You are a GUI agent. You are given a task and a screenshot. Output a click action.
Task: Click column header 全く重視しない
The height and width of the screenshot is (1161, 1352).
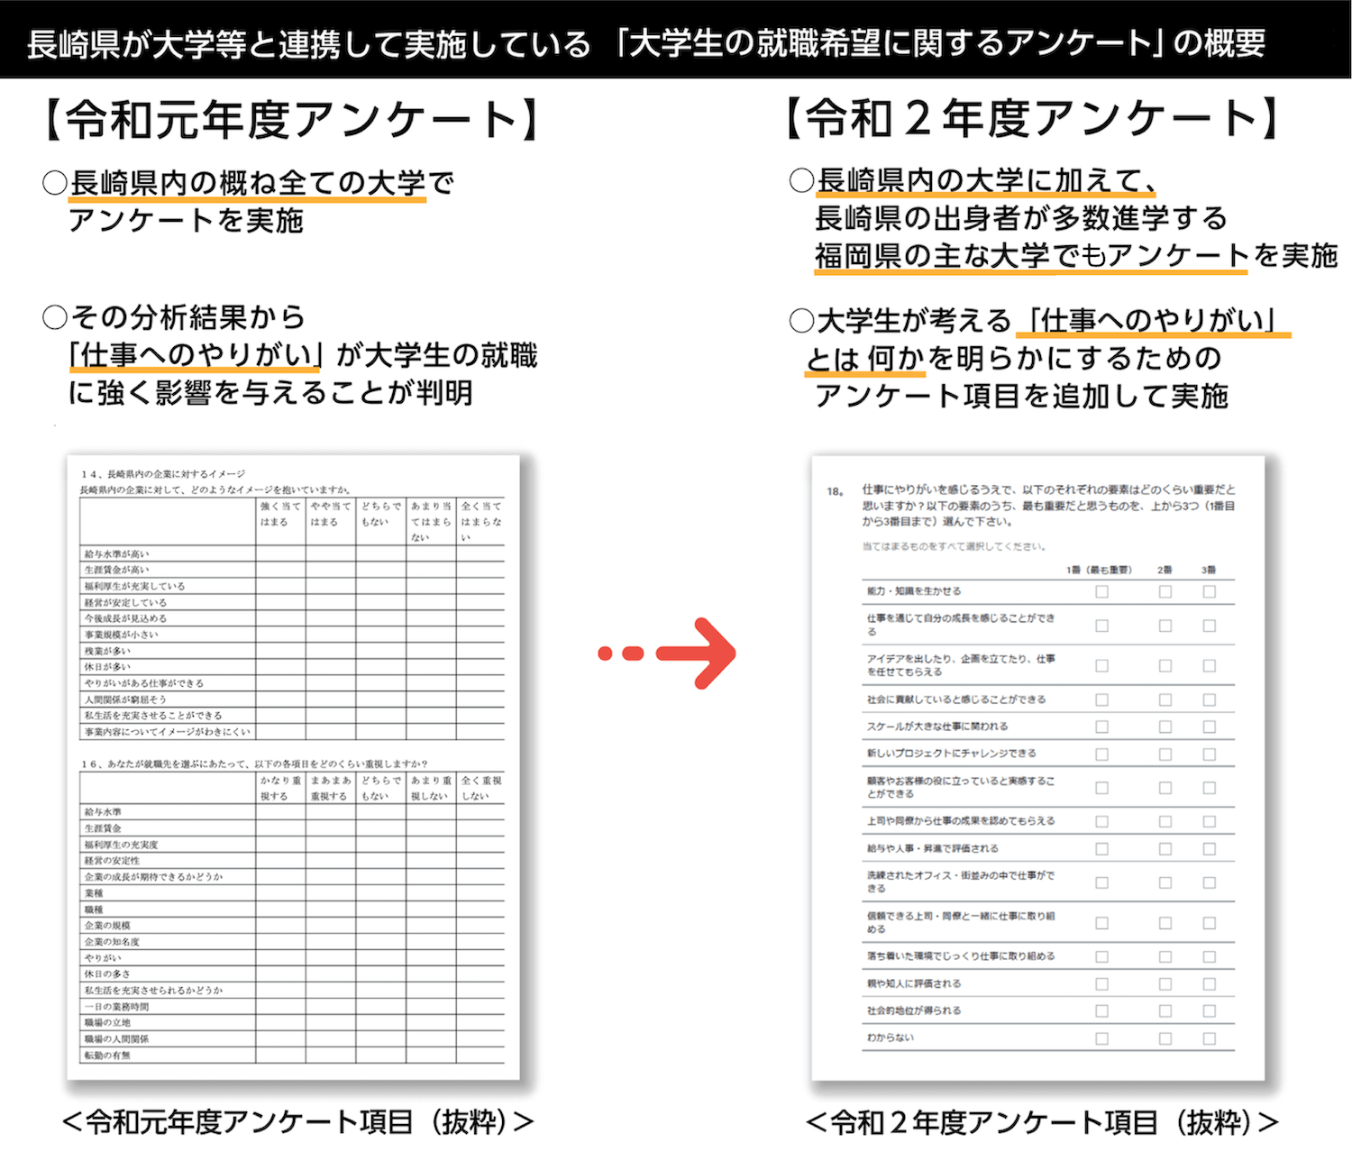click(480, 788)
